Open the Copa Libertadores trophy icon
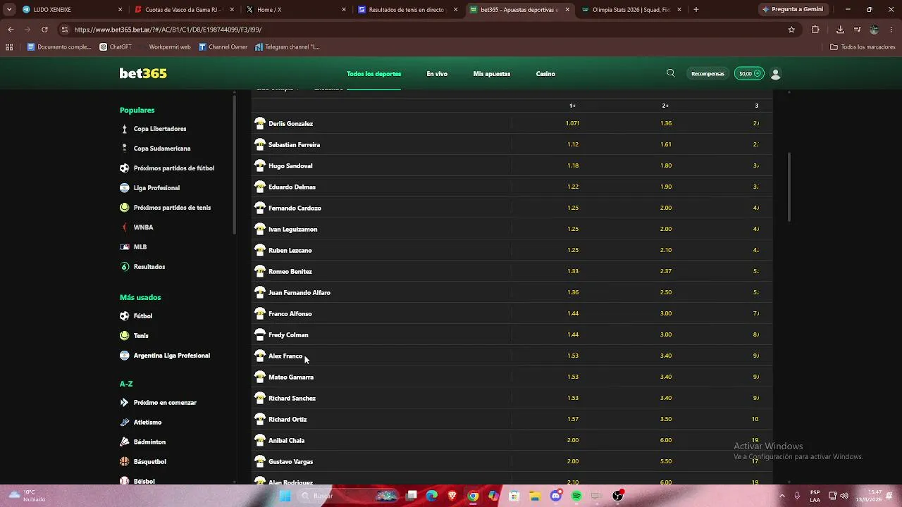The image size is (902, 507). [x=125, y=129]
